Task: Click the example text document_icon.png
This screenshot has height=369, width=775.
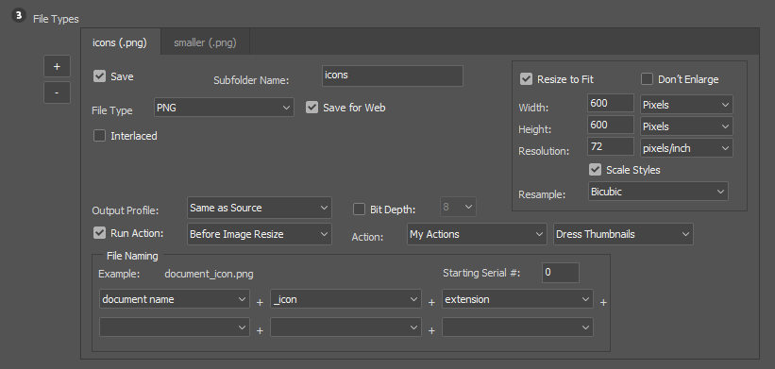Action: coord(209,274)
